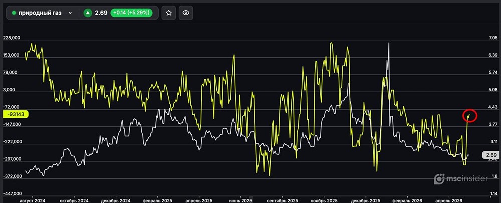This screenshot has width=501, height=203.
Task: Click the star favorite icon
Action: (169, 13)
